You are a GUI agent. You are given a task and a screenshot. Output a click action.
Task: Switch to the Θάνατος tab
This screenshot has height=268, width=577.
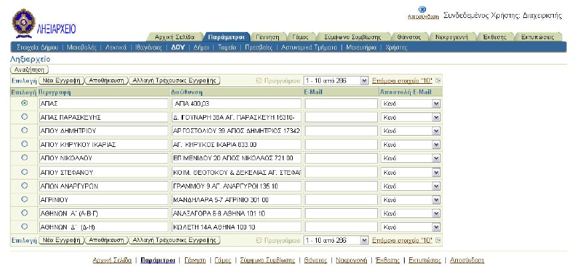[x=409, y=37]
